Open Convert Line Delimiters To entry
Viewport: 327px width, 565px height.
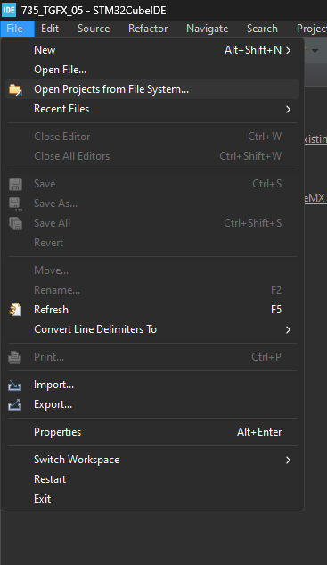tap(152, 329)
